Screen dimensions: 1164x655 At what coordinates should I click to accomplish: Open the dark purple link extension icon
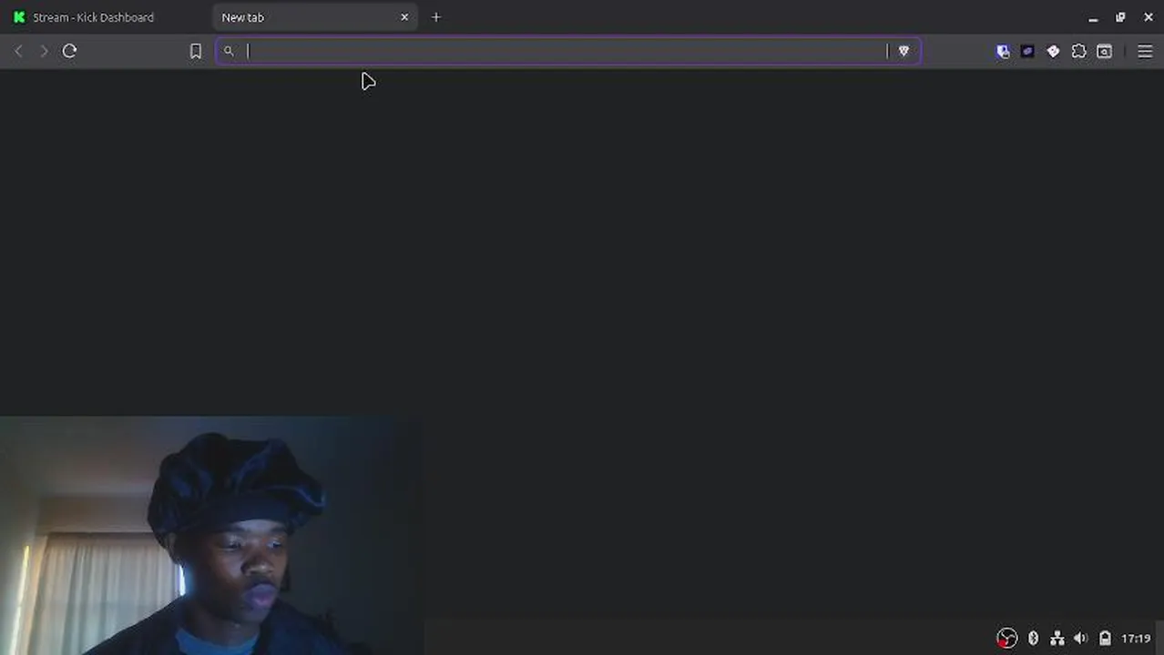click(x=1027, y=52)
